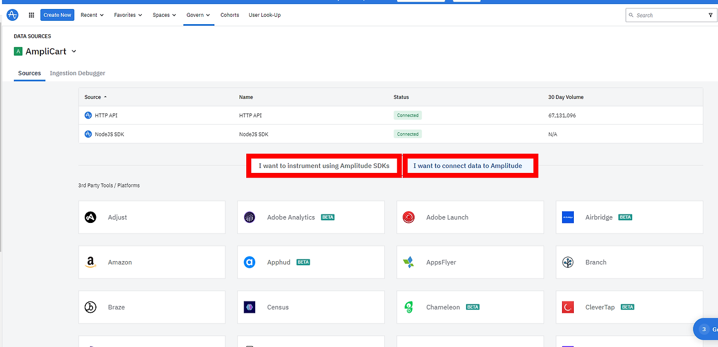Focus the Search input field

[x=668, y=15]
